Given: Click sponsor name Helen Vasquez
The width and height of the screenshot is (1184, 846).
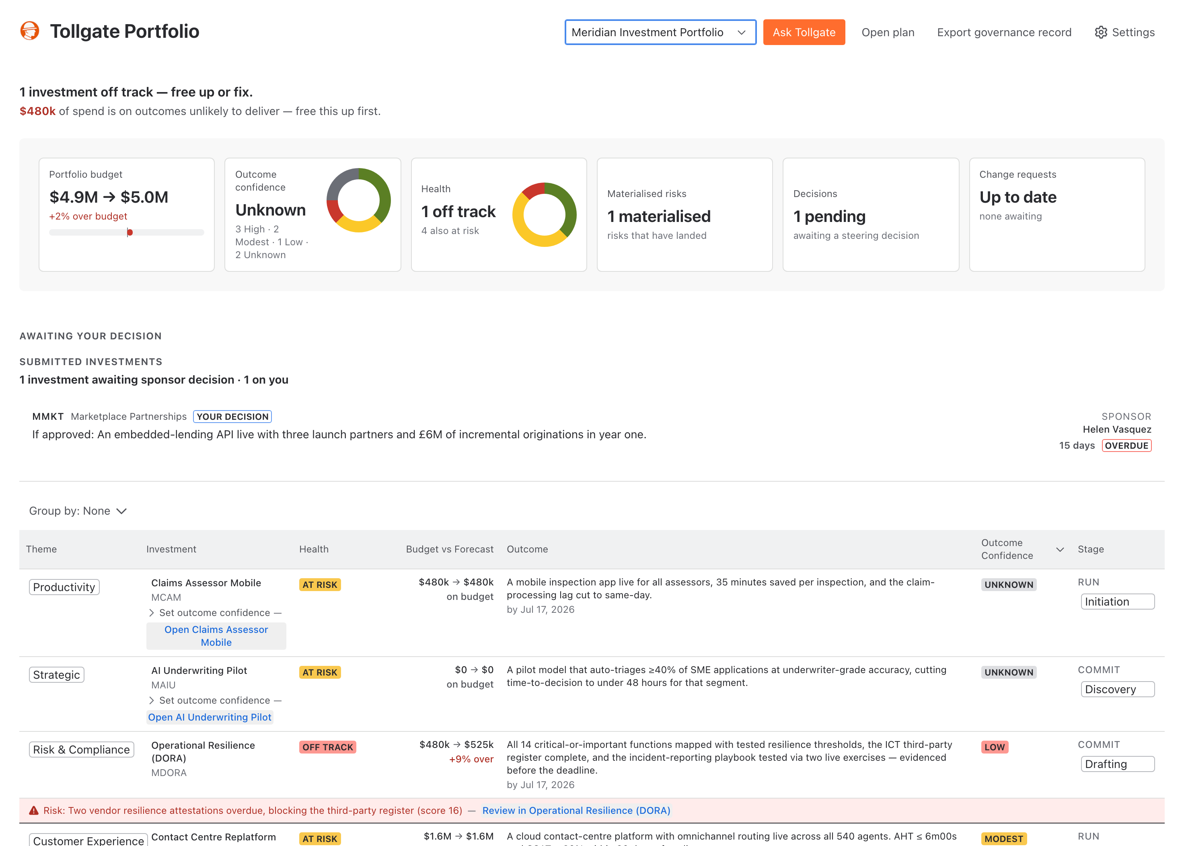Looking at the screenshot, I should coord(1117,430).
